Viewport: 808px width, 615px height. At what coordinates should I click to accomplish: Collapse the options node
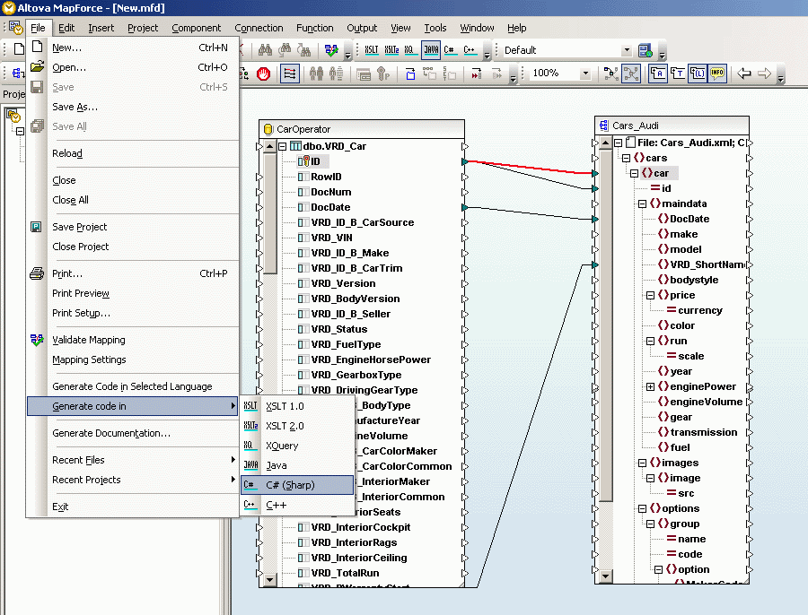tap(642, 508)
